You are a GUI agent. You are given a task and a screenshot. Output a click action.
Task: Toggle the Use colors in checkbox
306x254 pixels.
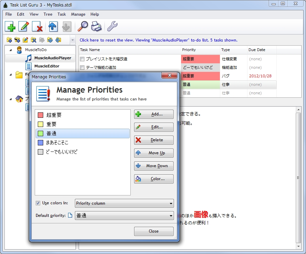[x=38, y=203]
